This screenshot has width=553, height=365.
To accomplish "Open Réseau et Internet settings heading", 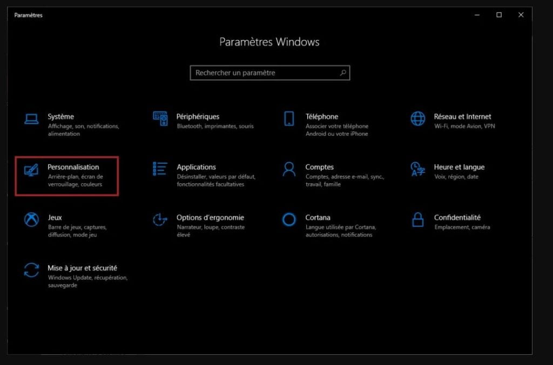I will point(462,116).
